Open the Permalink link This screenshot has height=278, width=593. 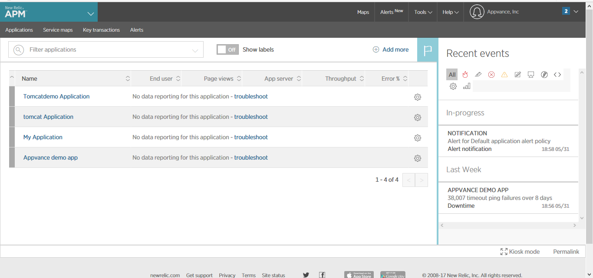point(566,252)
